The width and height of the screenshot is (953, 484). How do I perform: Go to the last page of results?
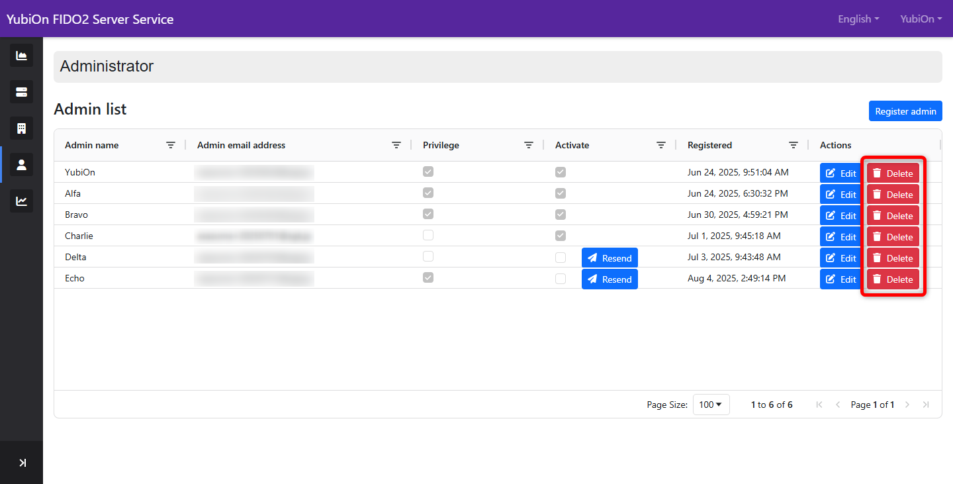point(926,405)
